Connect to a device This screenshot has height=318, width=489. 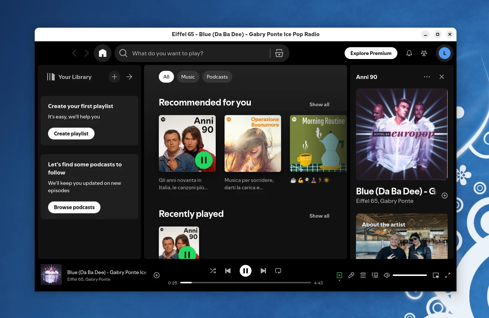pos(375,275)
